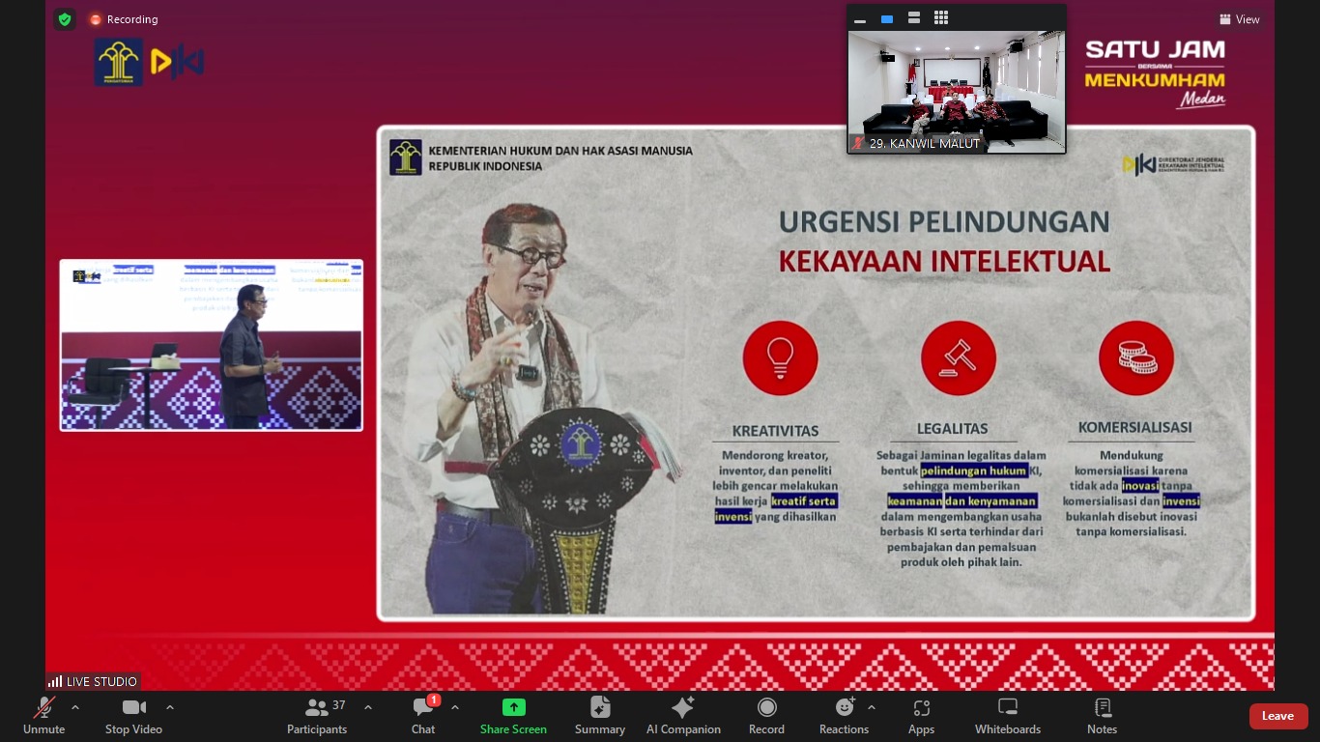
Task: Click the muted mic icon on KANWIL MALUT
Action: tap(858, 143)
